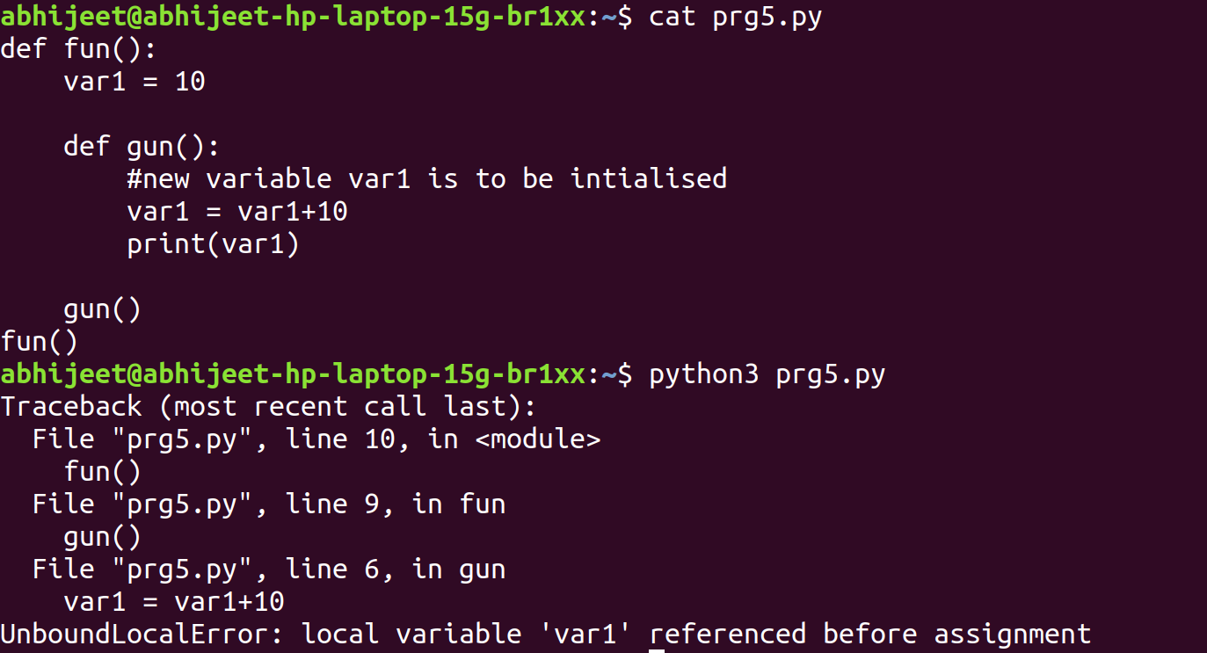The width and height of the screenshot is (1207, 653).
Task: Click the traceback entry 'line 9, in fun'
Action: [396, 504]
